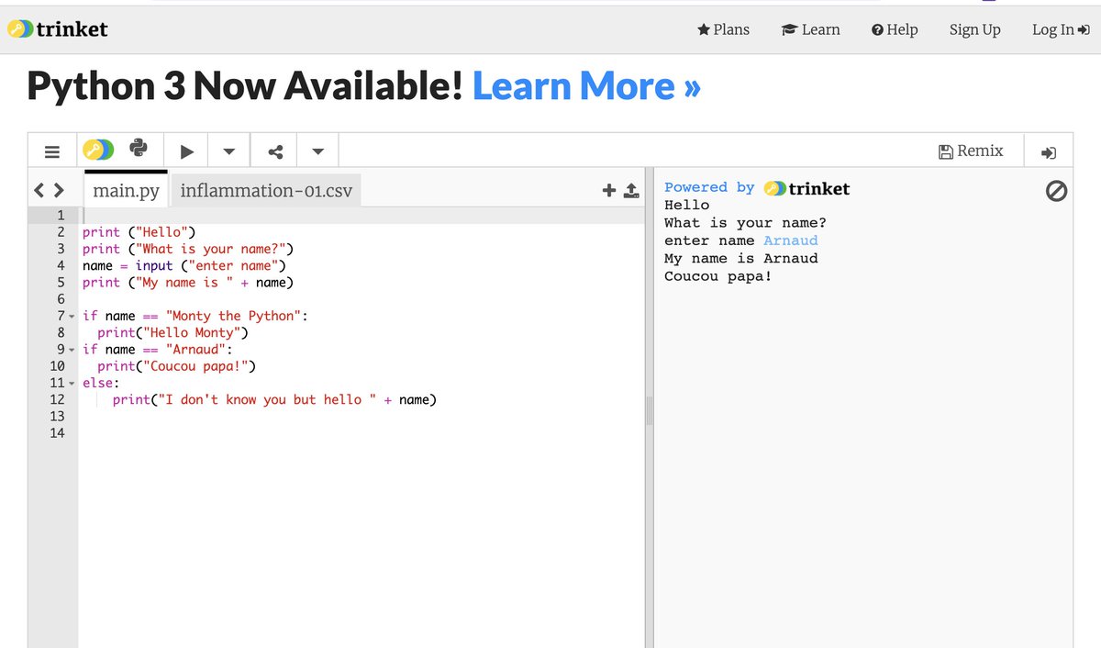Click the Learn More link in banner

click(586, 86)
